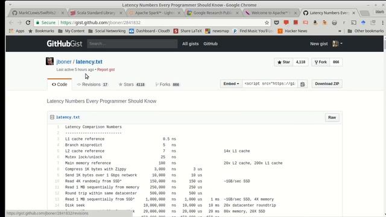This screenshot has width=386, height=217.
Task: Close the Latency Numbers tab
Action: (354, 13)
